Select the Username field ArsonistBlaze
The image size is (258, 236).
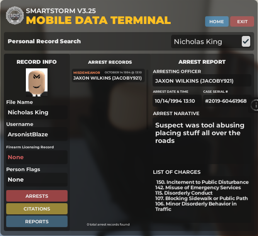point(37,134)
